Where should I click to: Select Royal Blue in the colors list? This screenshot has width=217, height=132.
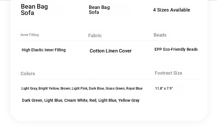[x=134, y=88]
